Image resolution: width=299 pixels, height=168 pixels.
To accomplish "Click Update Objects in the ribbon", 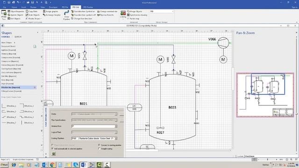I will [x=15, y=15].
